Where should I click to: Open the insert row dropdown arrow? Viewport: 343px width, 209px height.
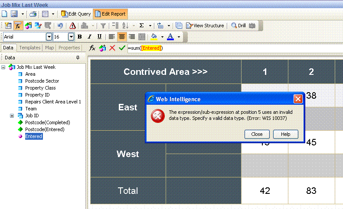(x=169, y=26)
